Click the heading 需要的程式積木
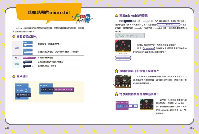199x134 pixels. click(27, 36)
